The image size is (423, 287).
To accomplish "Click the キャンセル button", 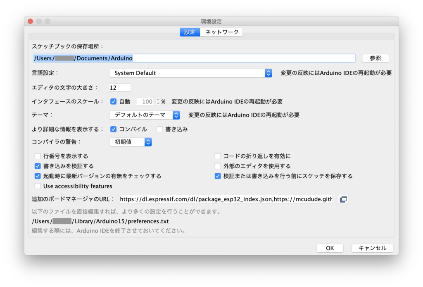I will click(x=372, y=248).
